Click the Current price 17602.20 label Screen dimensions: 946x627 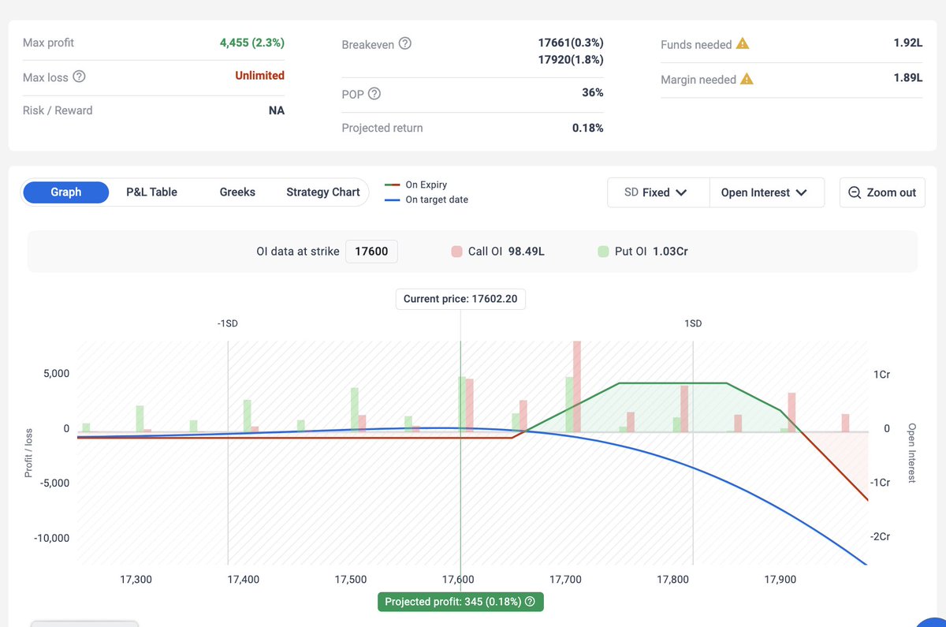pyautogui.click(x=460, y=299)
